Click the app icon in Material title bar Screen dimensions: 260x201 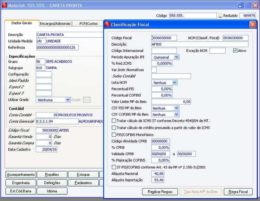4,5
